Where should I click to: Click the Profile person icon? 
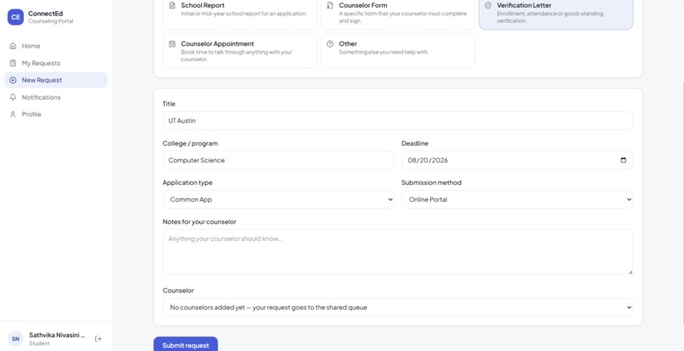13,114
